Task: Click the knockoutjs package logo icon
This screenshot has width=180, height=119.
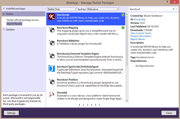Action: coord(51,17)
